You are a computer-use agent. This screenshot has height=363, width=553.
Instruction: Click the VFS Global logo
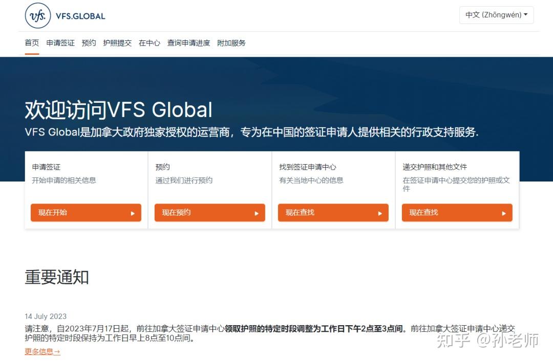pos(64,15)
